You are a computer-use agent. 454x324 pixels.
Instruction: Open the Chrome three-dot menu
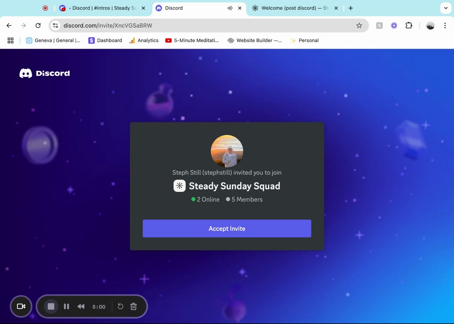(x=445, y=26)
